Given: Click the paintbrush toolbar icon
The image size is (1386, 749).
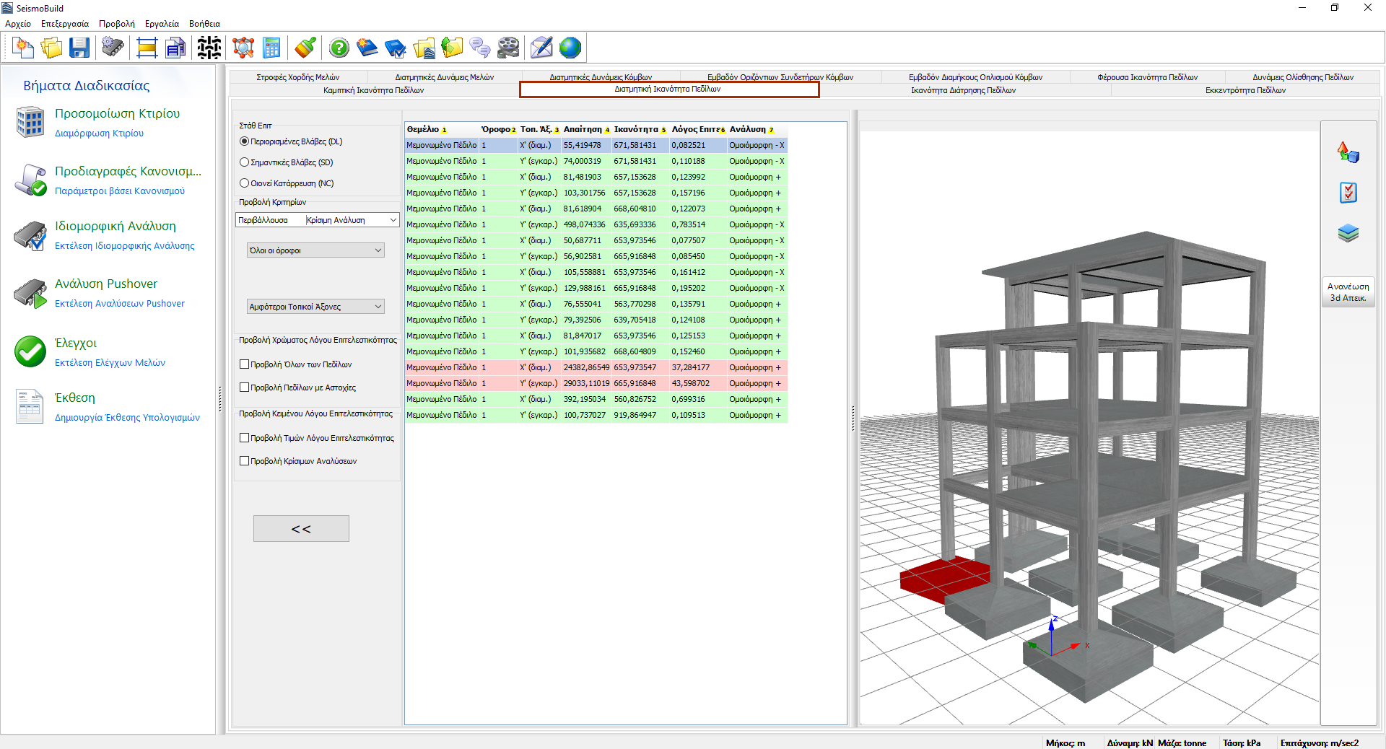Looking at the screenshot, I should click(x=305, y=48).
